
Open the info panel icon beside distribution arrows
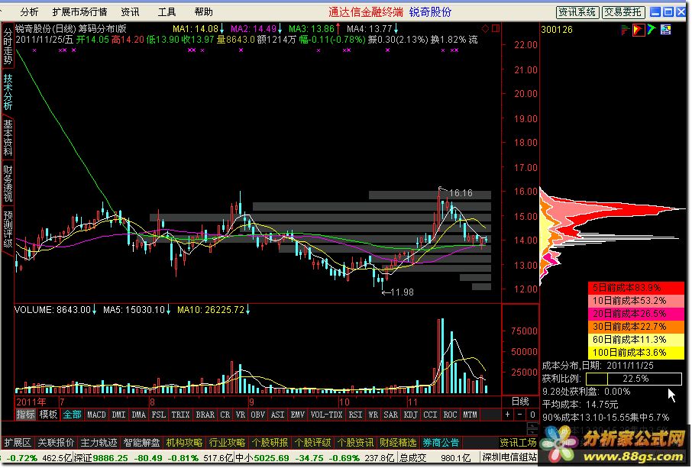pyautogui.click(x=665, y=30)
